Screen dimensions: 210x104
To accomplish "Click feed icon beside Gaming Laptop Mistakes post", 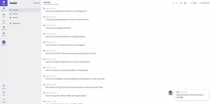I will click(44, 17).
